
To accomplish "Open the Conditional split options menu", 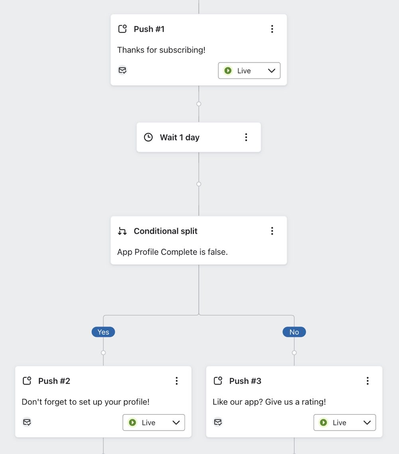I will click(272, 231).
